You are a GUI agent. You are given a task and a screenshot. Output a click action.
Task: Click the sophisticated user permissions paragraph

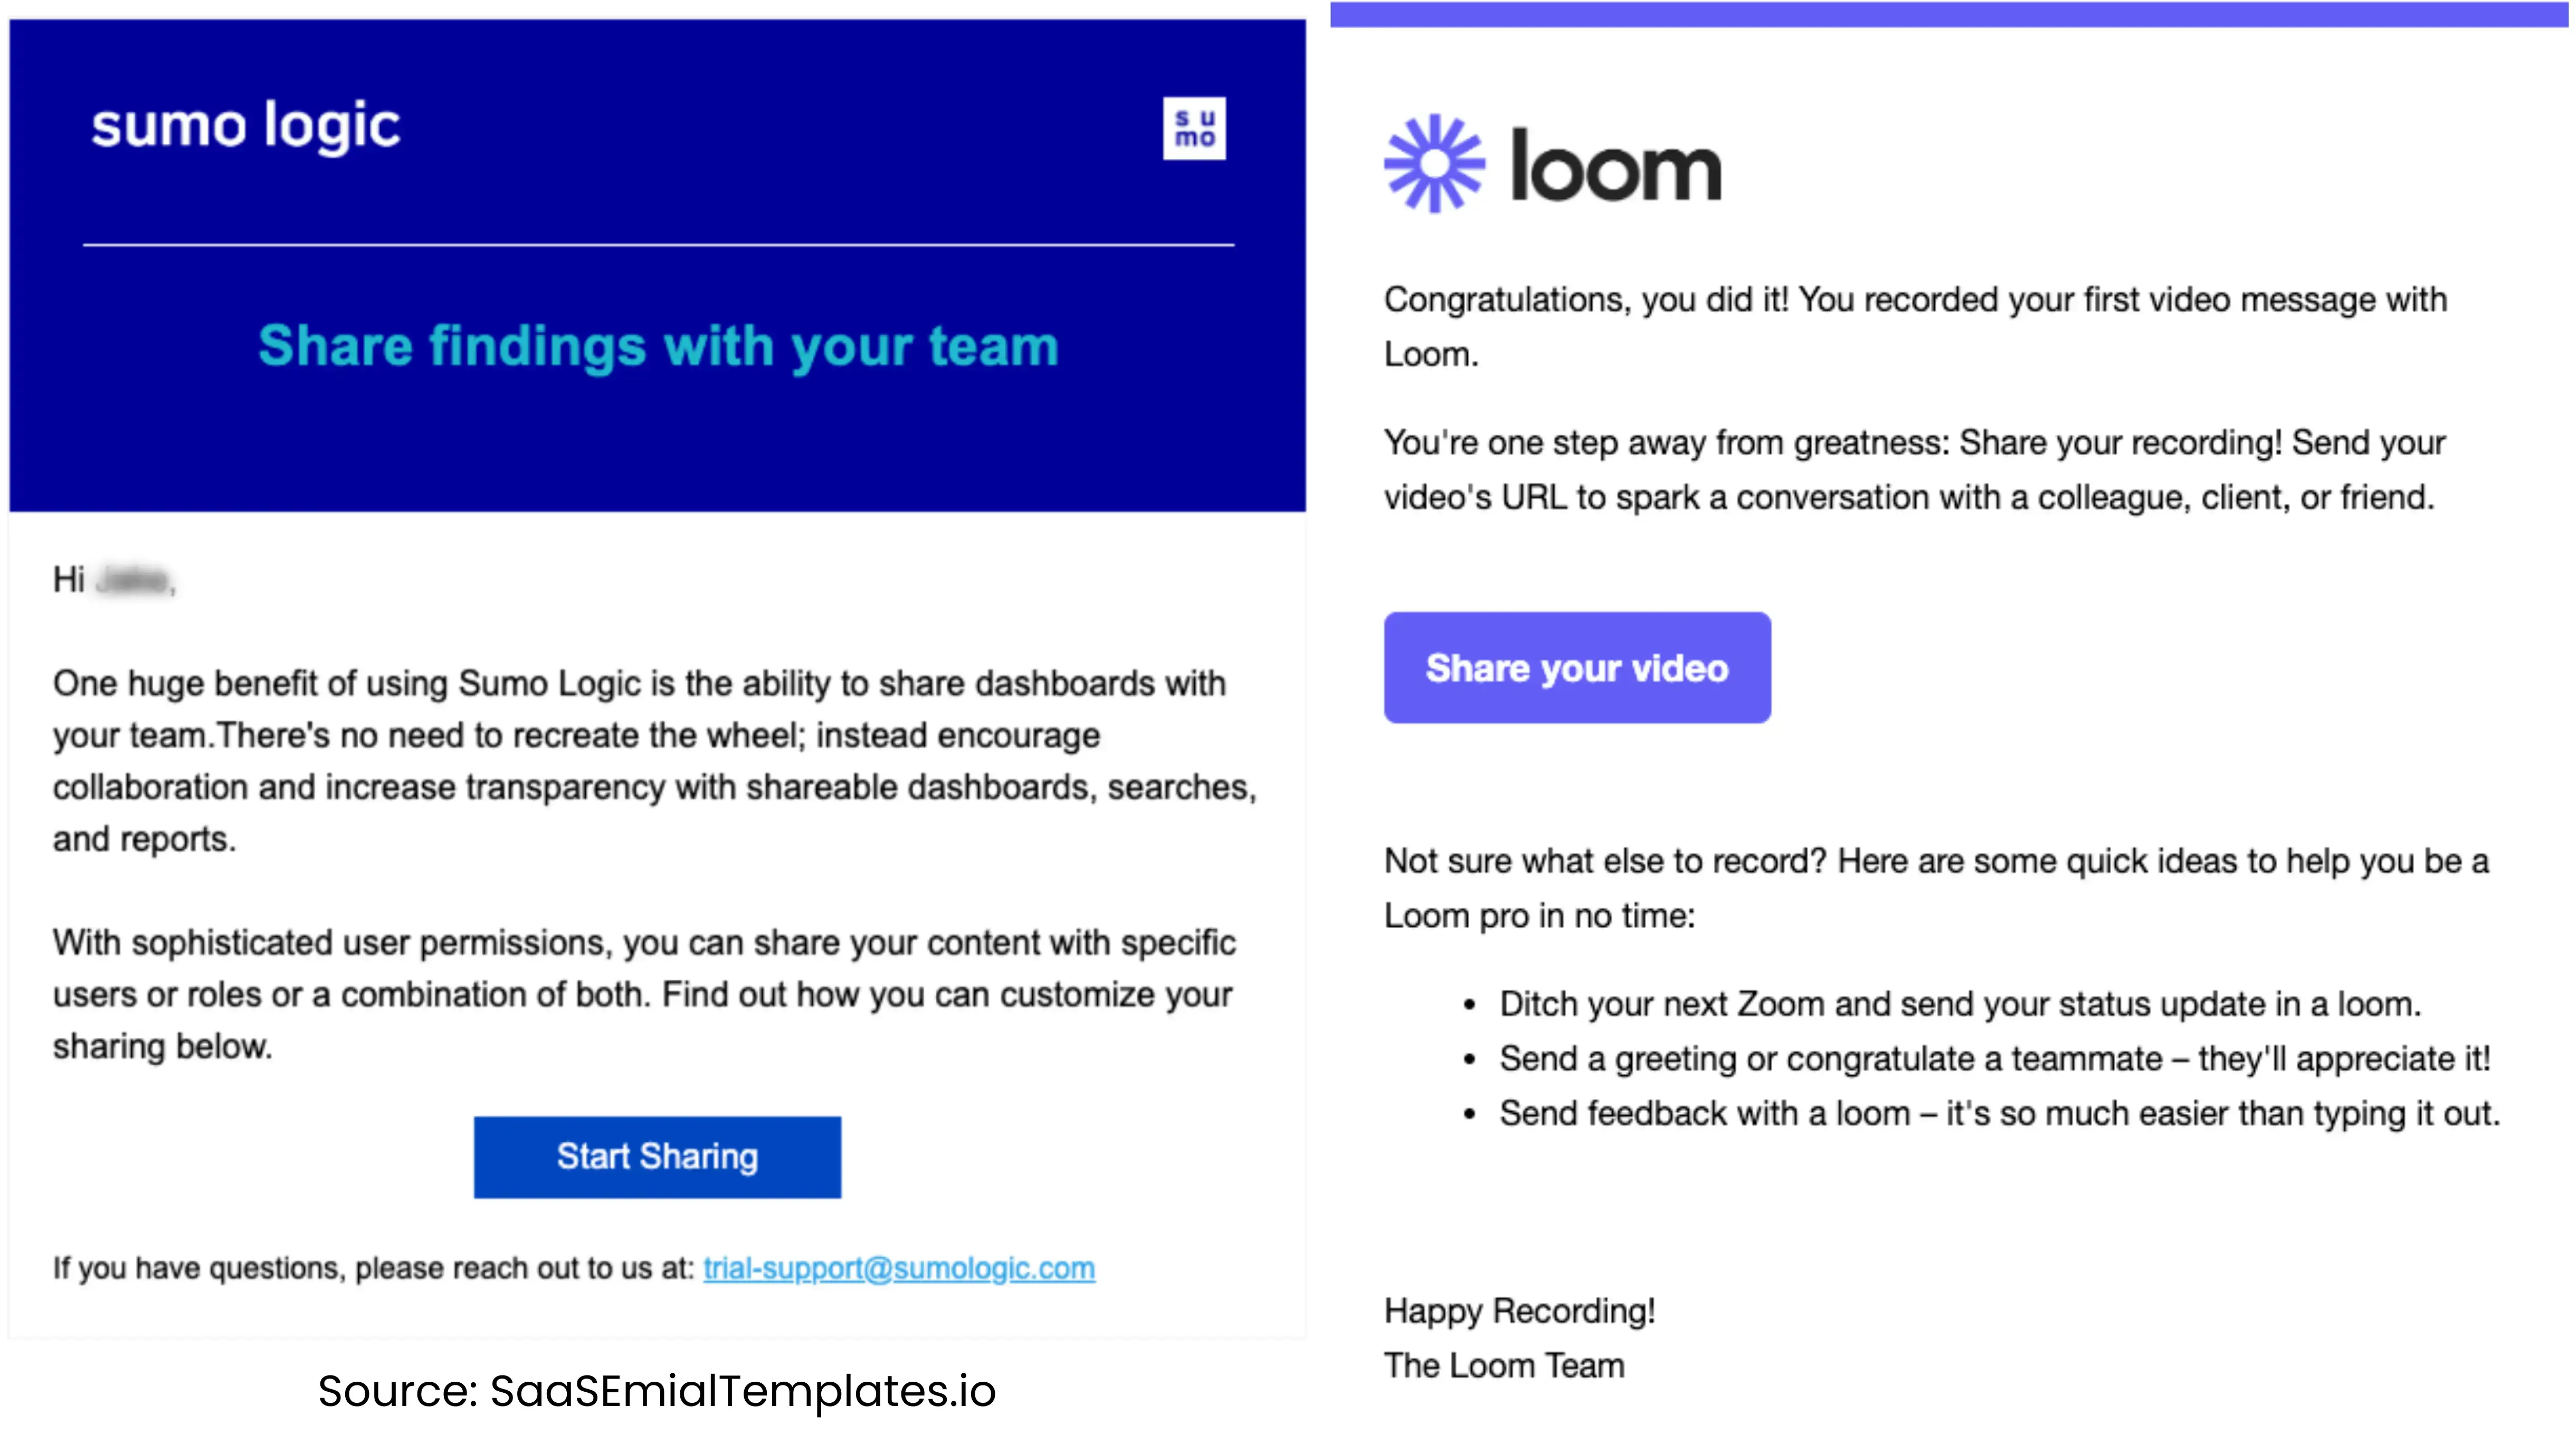tap(644, 994)
